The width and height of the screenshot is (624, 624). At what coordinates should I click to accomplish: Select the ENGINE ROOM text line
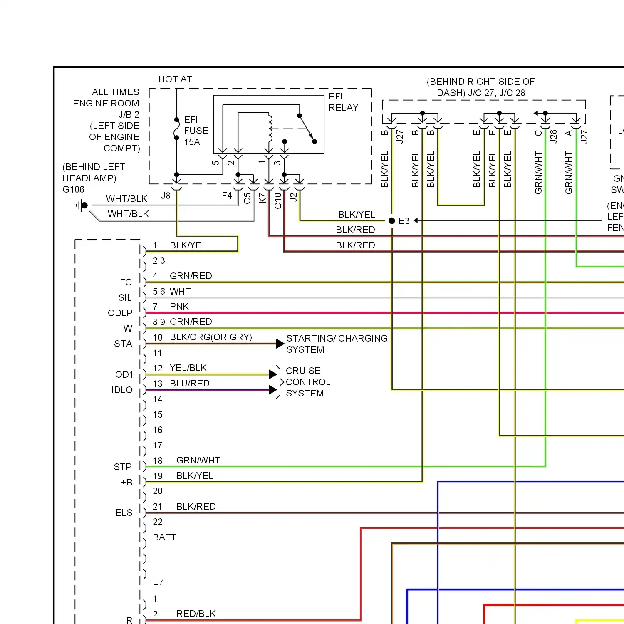point(106,103)
